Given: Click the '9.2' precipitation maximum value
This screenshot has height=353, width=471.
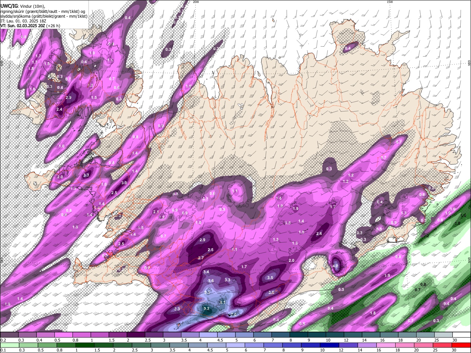Looking at the screenshot, I should click(x=206, y=309).
